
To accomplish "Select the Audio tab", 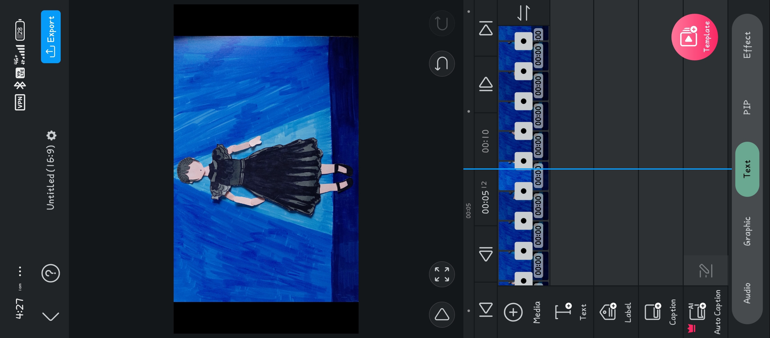I will click(747, 293).
